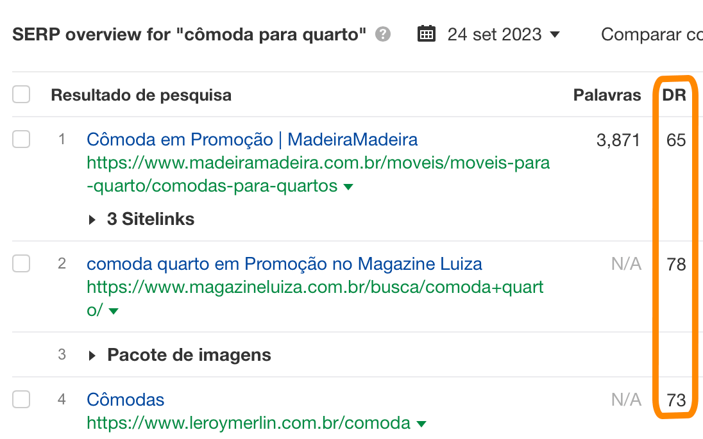Open the Magazine Luiza result title link
703x439 pixels.
(x=284, y=263)
